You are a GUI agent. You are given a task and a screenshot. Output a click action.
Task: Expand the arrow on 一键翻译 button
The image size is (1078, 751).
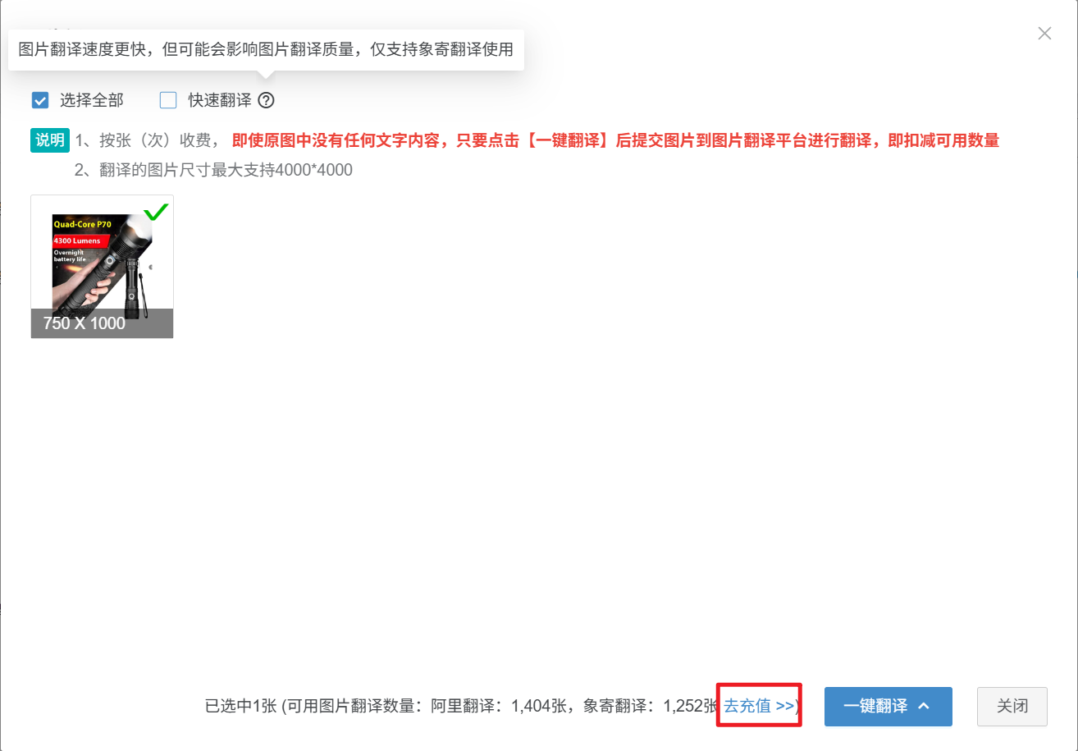pyautogui.click(x=924, y=706)
